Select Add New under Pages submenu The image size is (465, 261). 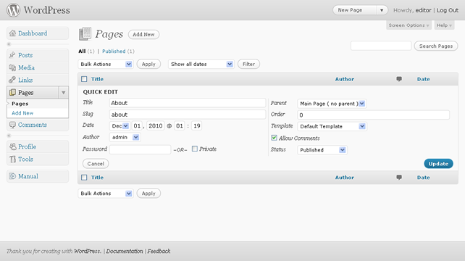click(22, 113)
